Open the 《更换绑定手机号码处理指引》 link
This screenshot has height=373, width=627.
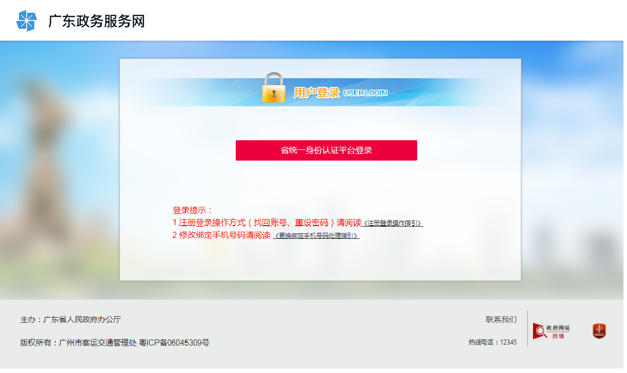316,236
